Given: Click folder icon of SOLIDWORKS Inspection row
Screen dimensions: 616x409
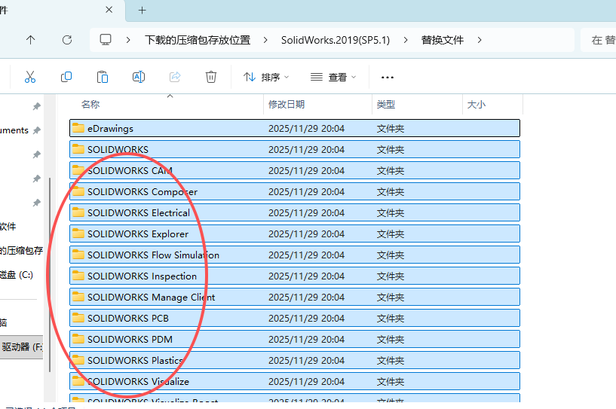Looking at the screenshot, I should tap(78, 276).
